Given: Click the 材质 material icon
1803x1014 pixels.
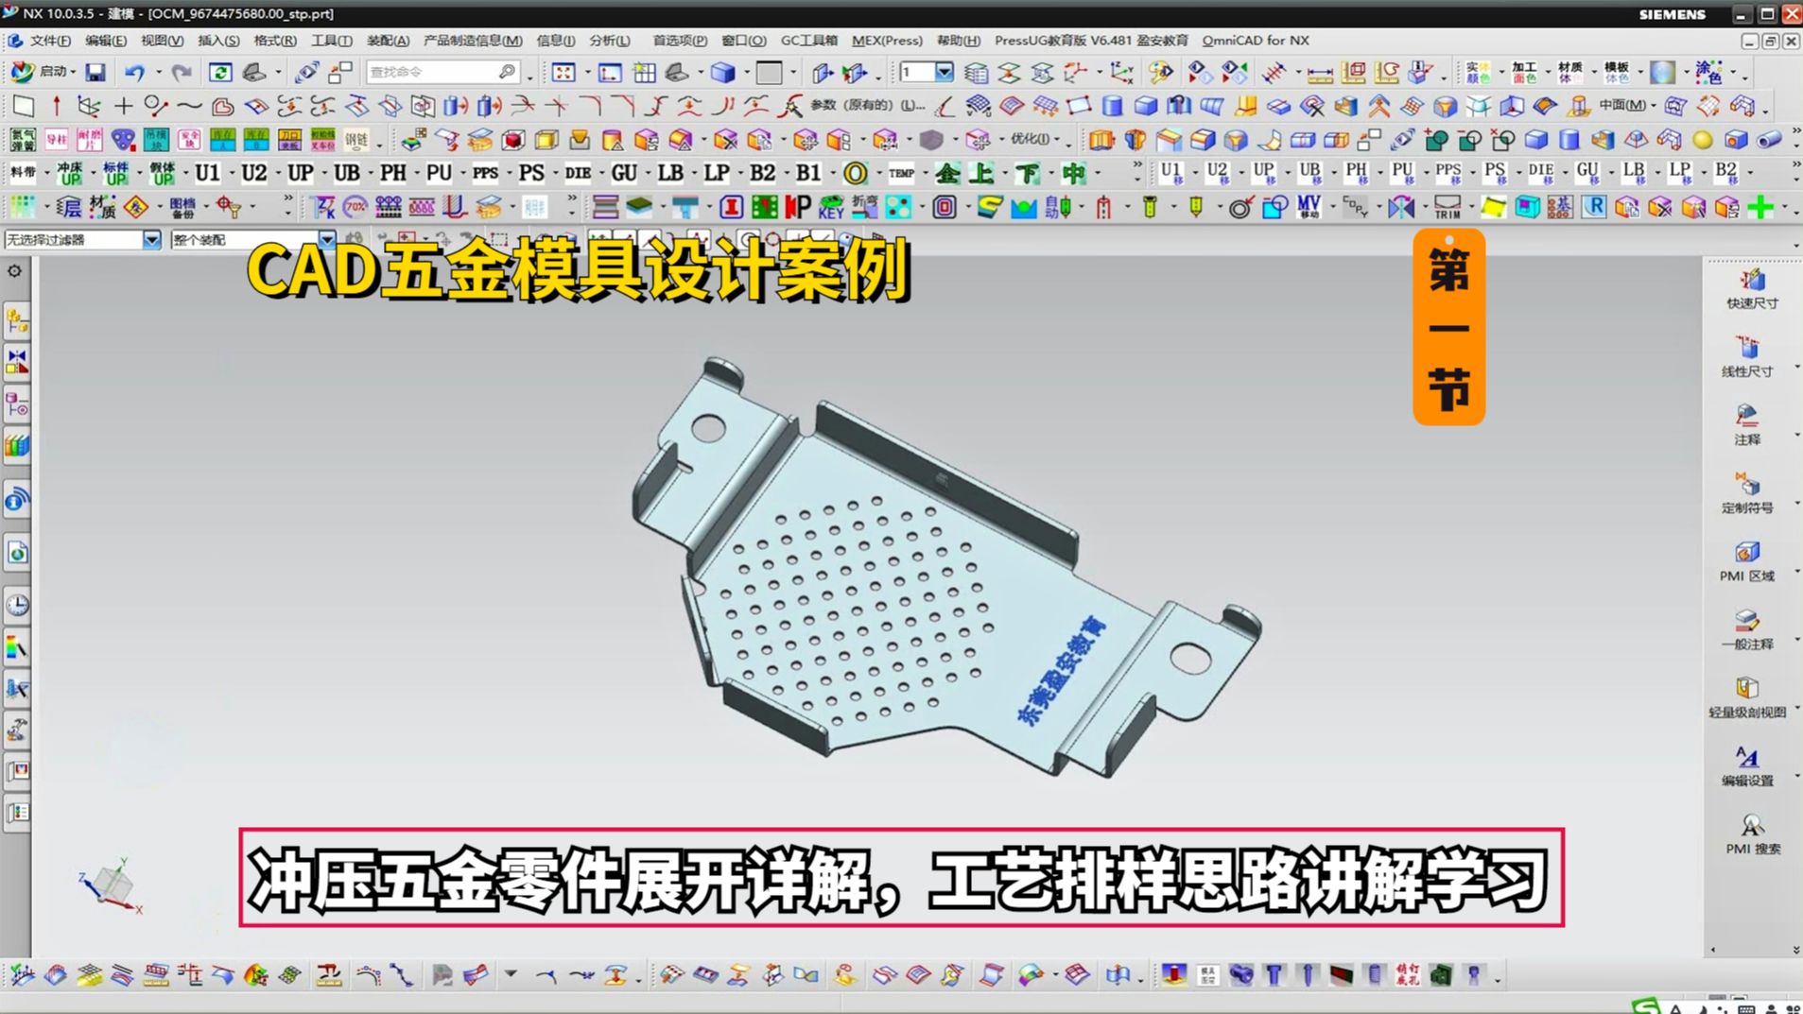Looking at the screenshot, I should (x=102, y=207).
